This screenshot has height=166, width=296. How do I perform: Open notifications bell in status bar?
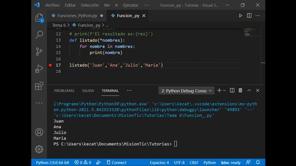[258, 162]
